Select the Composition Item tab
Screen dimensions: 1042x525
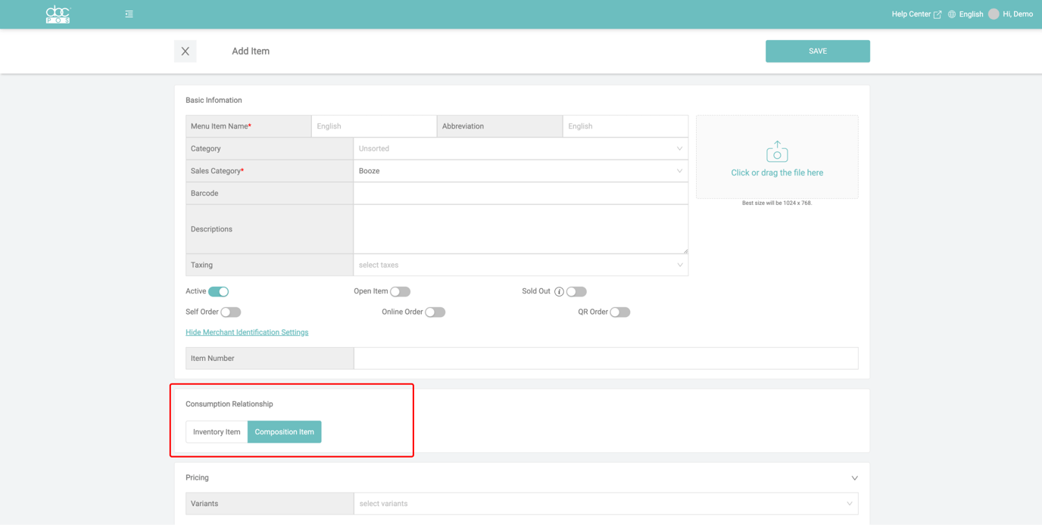284,432
